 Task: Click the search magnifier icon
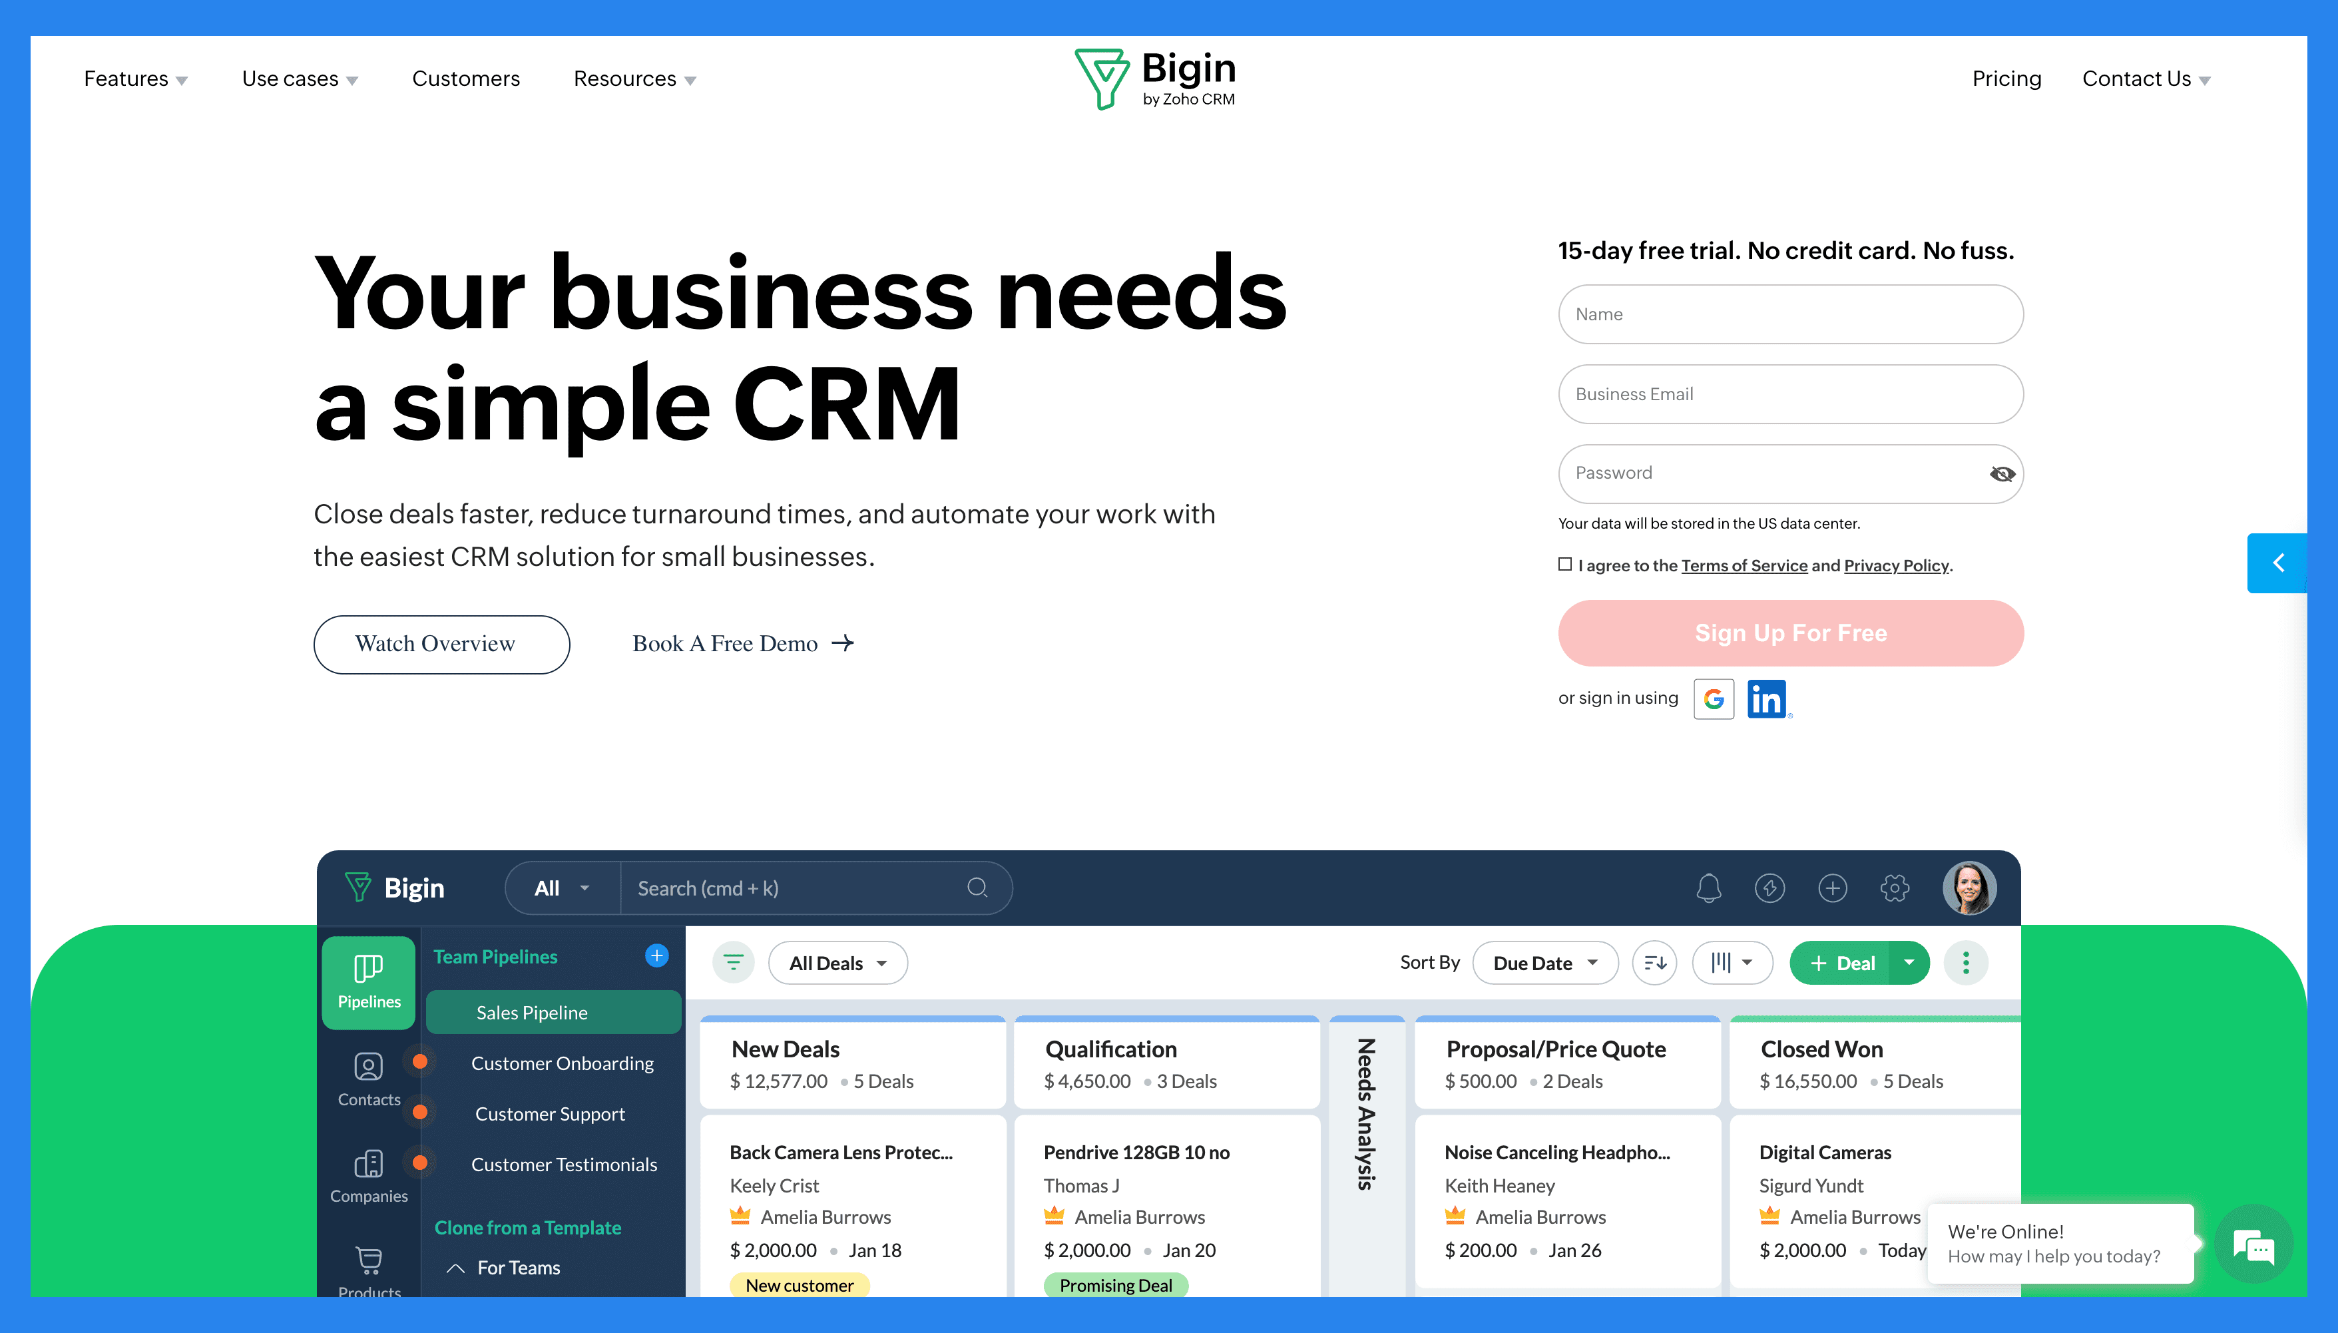977,888
